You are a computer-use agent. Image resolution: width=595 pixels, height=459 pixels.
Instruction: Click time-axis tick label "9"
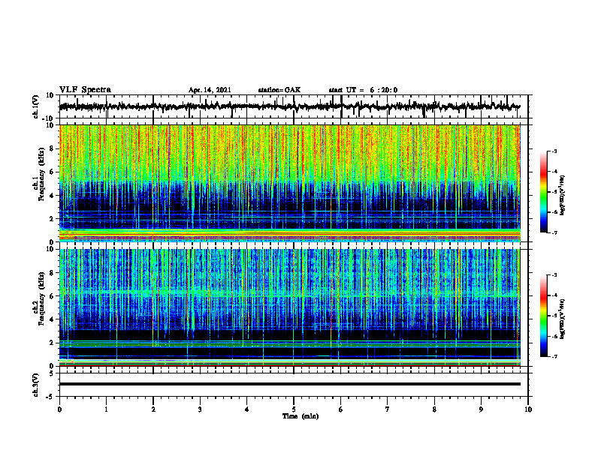pos(481,409)
